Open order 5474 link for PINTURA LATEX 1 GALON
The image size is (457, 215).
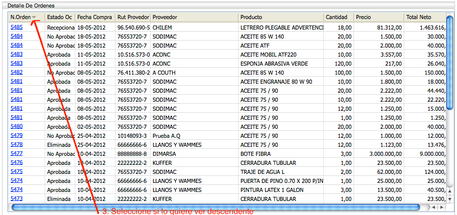click(x=17, y=189)
